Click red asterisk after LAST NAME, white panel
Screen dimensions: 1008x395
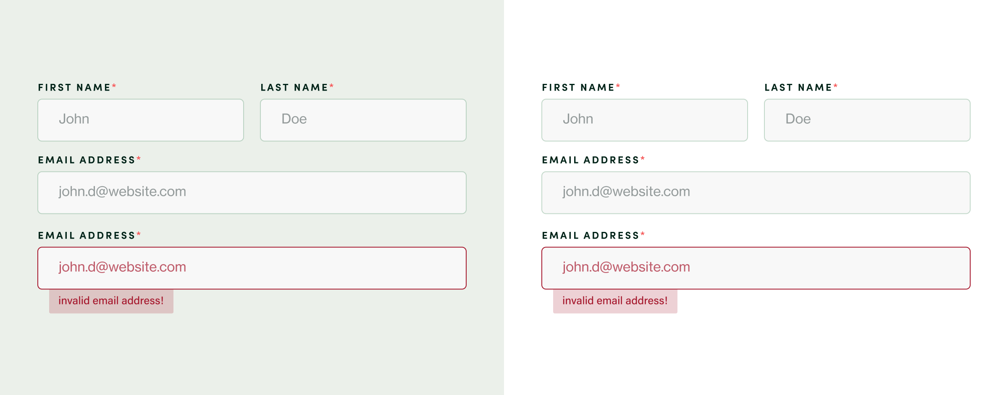[835, 86]
